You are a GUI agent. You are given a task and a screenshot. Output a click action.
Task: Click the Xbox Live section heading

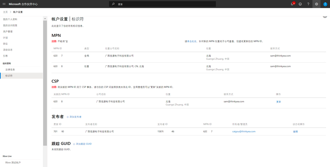click(x=7, y=156)
